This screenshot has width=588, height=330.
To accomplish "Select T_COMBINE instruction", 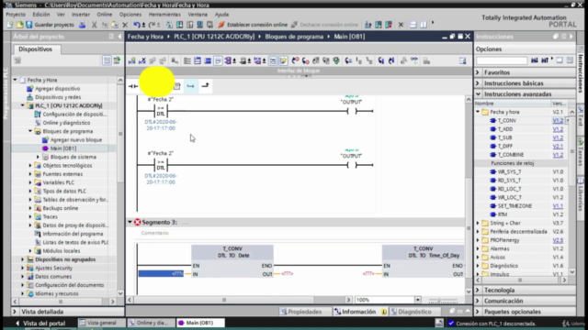I will coord(511,155).
